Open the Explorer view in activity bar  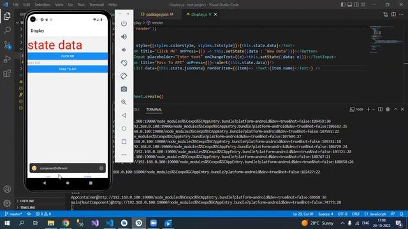[7, 16]
